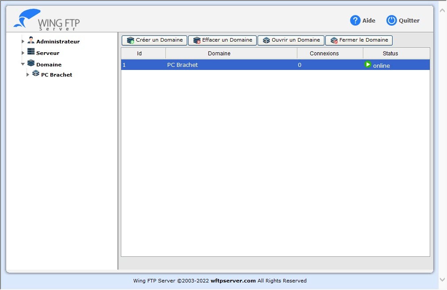This screenshot has width=447, height=290.
Task: Click the Quitter logout link
Action: click(409, 20)
